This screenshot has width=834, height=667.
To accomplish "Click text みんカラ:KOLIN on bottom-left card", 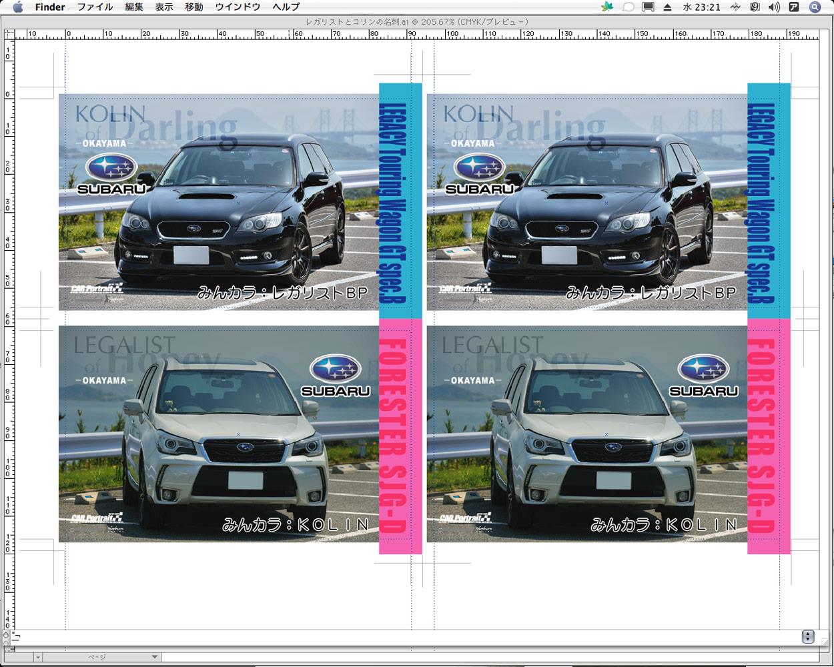I will [296, 525].
